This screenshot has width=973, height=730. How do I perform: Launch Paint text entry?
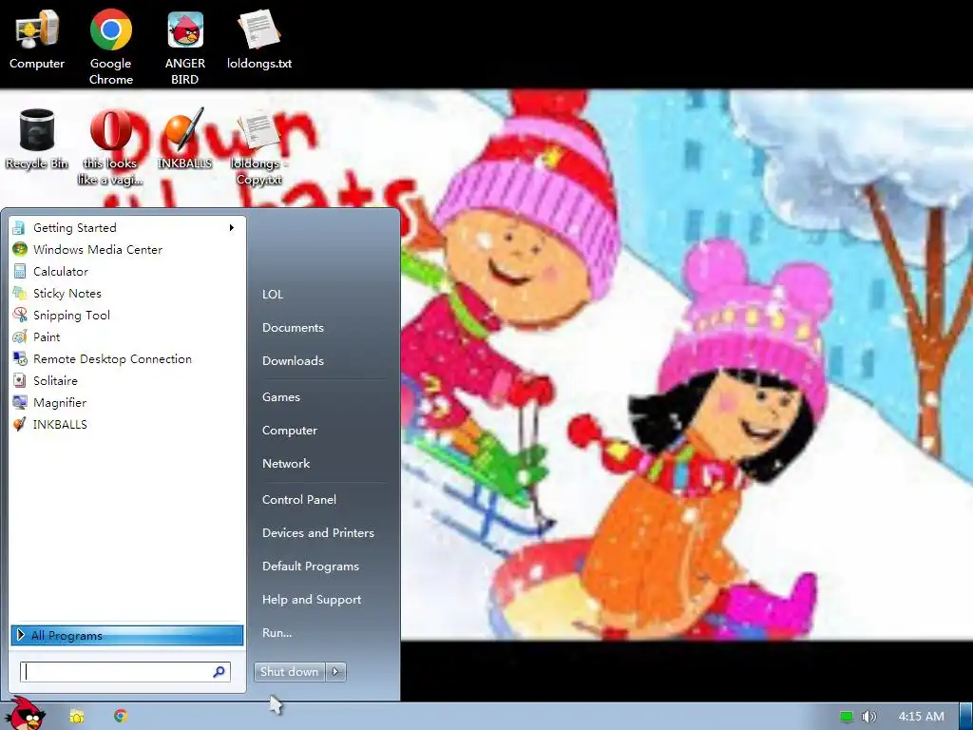click(x=47, y=337)
